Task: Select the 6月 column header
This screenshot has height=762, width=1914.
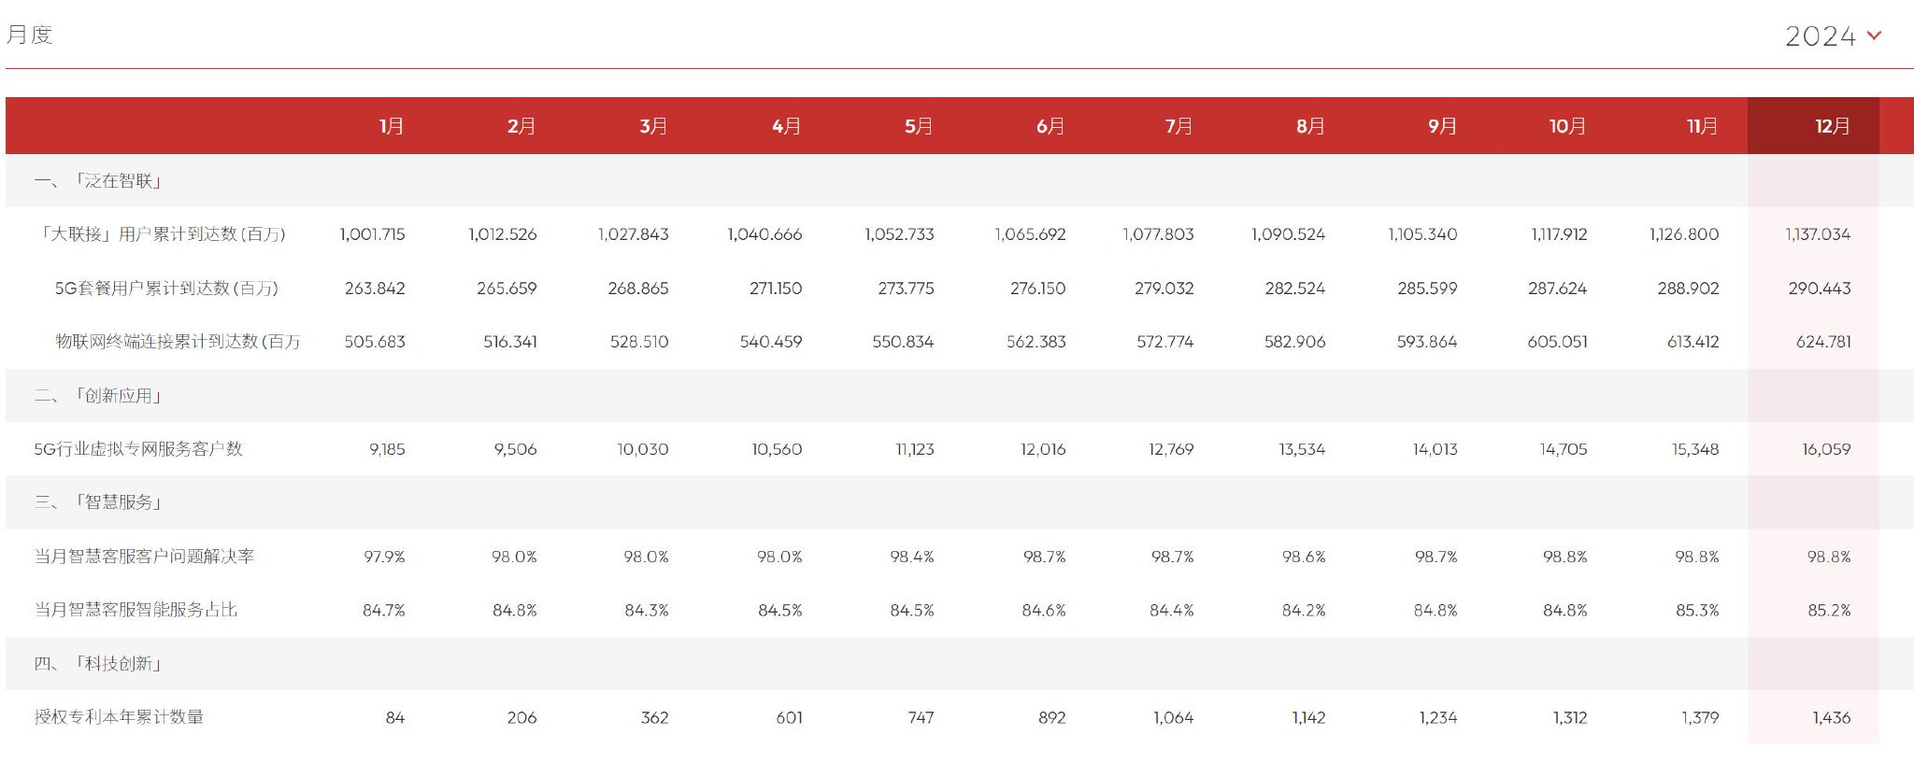Action: click(1050, 126)
